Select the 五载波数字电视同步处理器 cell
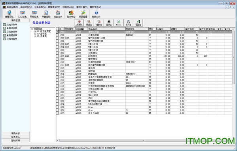The height and width of the screenshot is (151, 237). point(106,86)
